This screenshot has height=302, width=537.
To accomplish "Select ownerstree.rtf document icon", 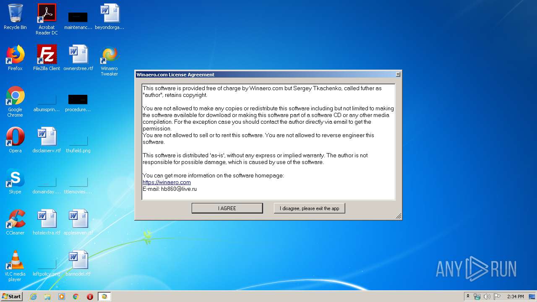I will (x=78, y=58).
